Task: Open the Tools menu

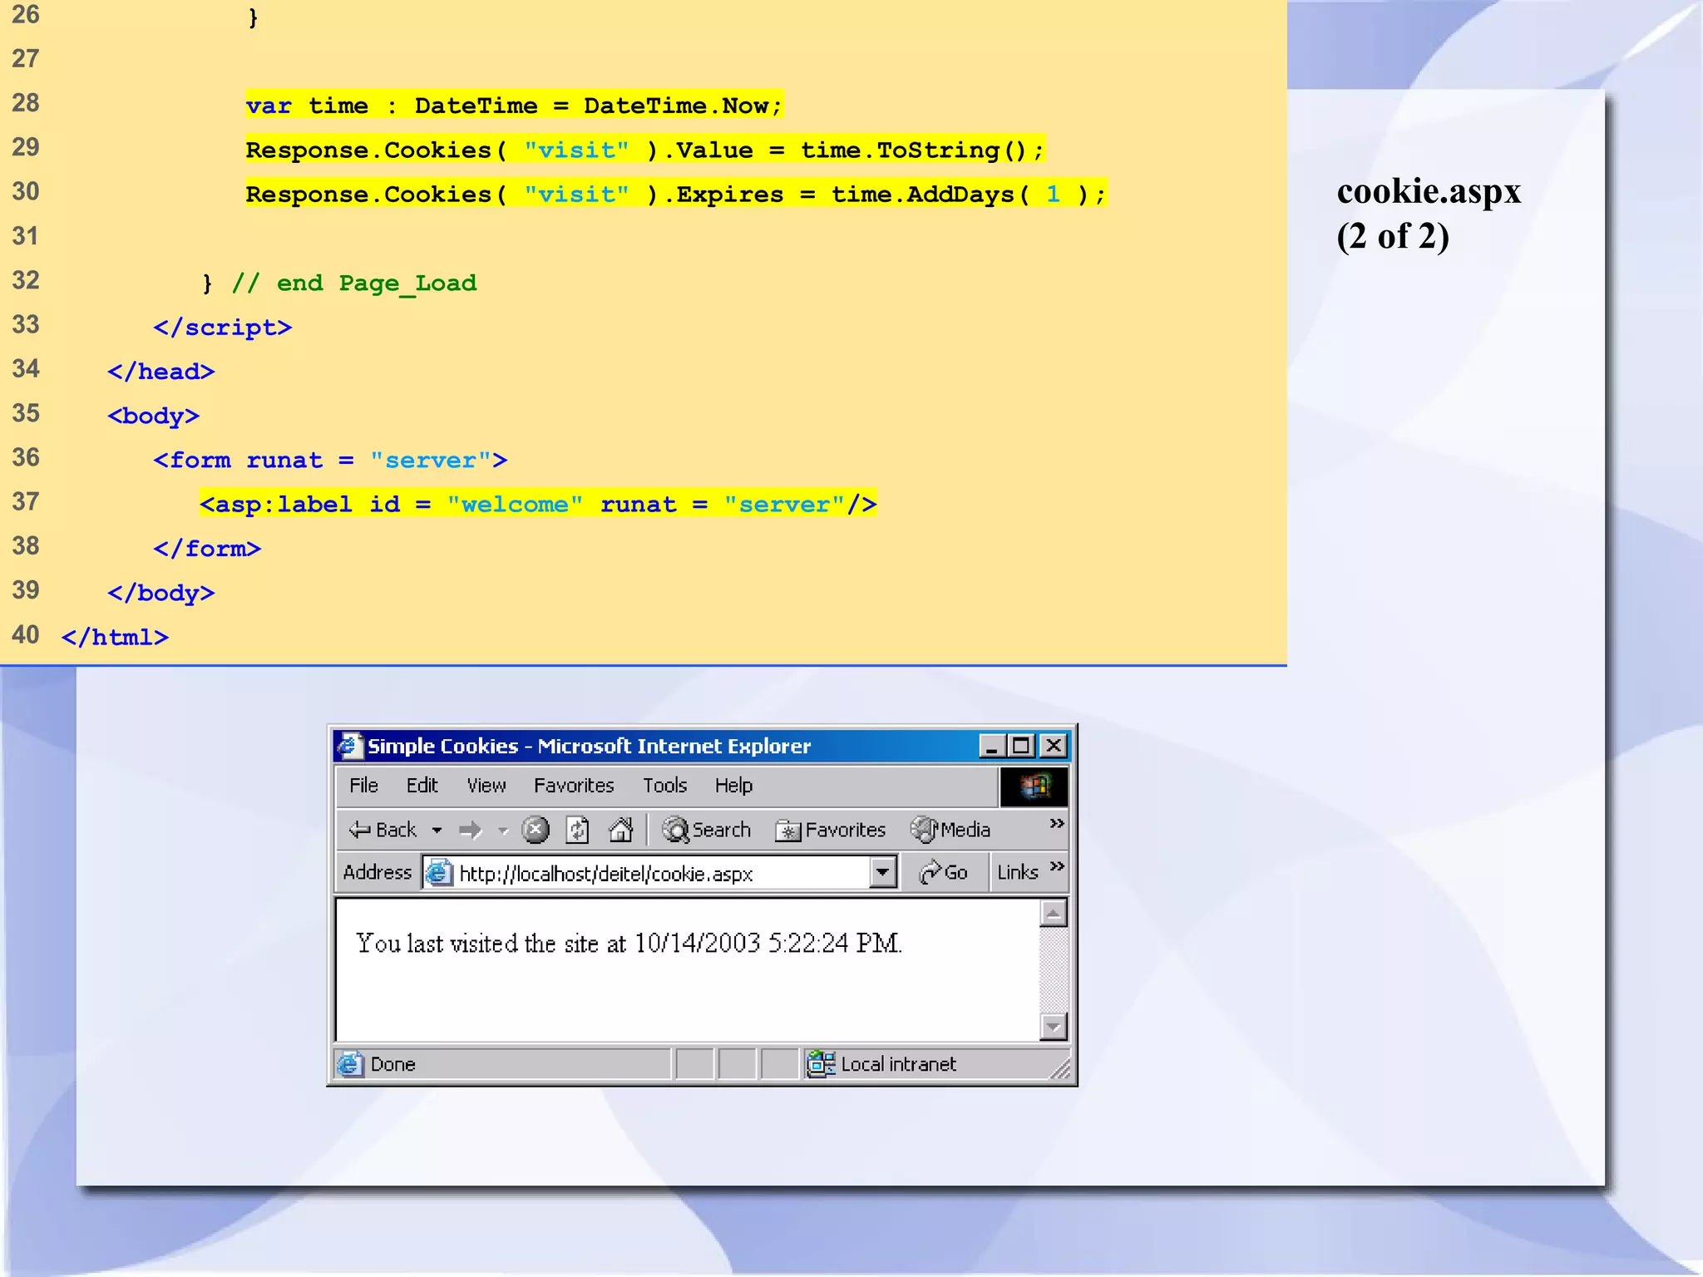Action: coord(664,786)
